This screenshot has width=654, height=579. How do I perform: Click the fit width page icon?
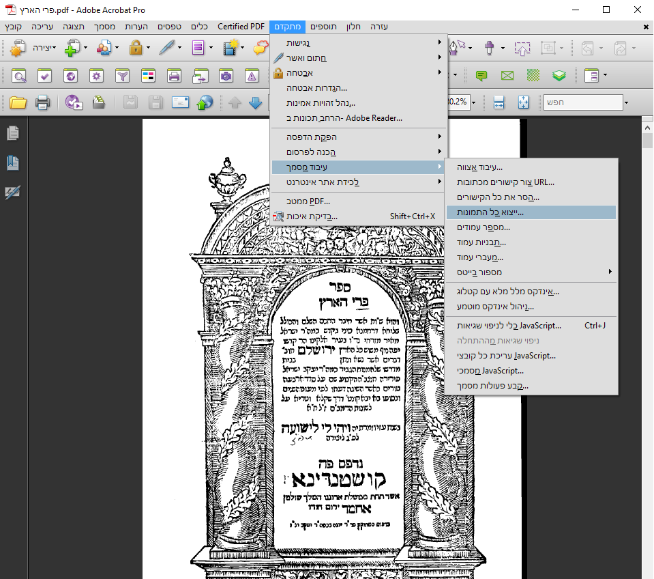point(499,102)
